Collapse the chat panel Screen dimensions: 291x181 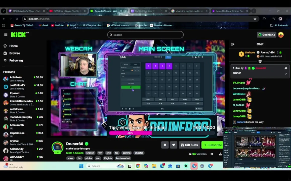click(x=233, y=44)
